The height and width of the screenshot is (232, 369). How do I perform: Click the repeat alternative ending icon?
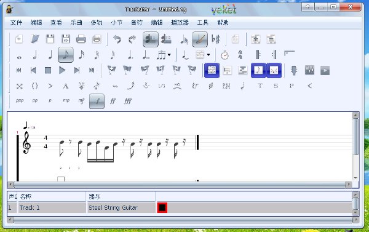tap(289, 54)
